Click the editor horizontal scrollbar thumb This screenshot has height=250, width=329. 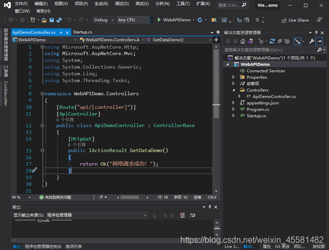(x=130, y=197)
